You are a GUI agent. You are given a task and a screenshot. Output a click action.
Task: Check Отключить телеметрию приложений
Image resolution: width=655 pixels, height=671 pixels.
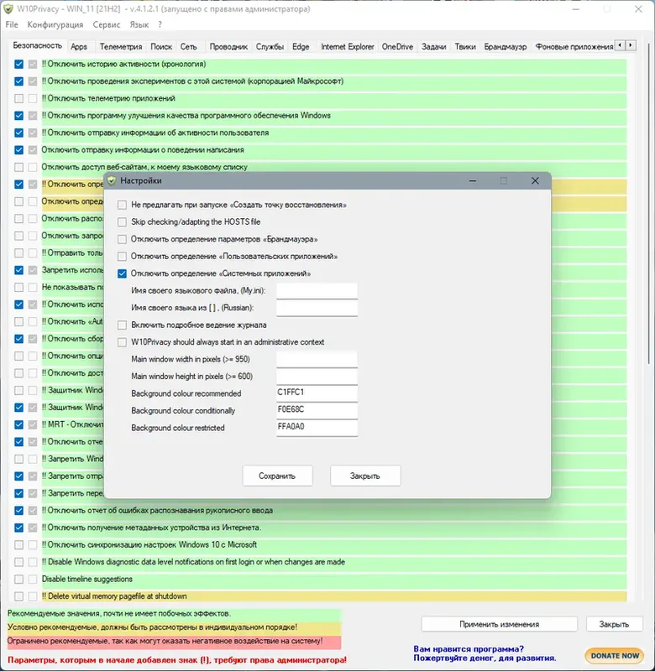18,98
